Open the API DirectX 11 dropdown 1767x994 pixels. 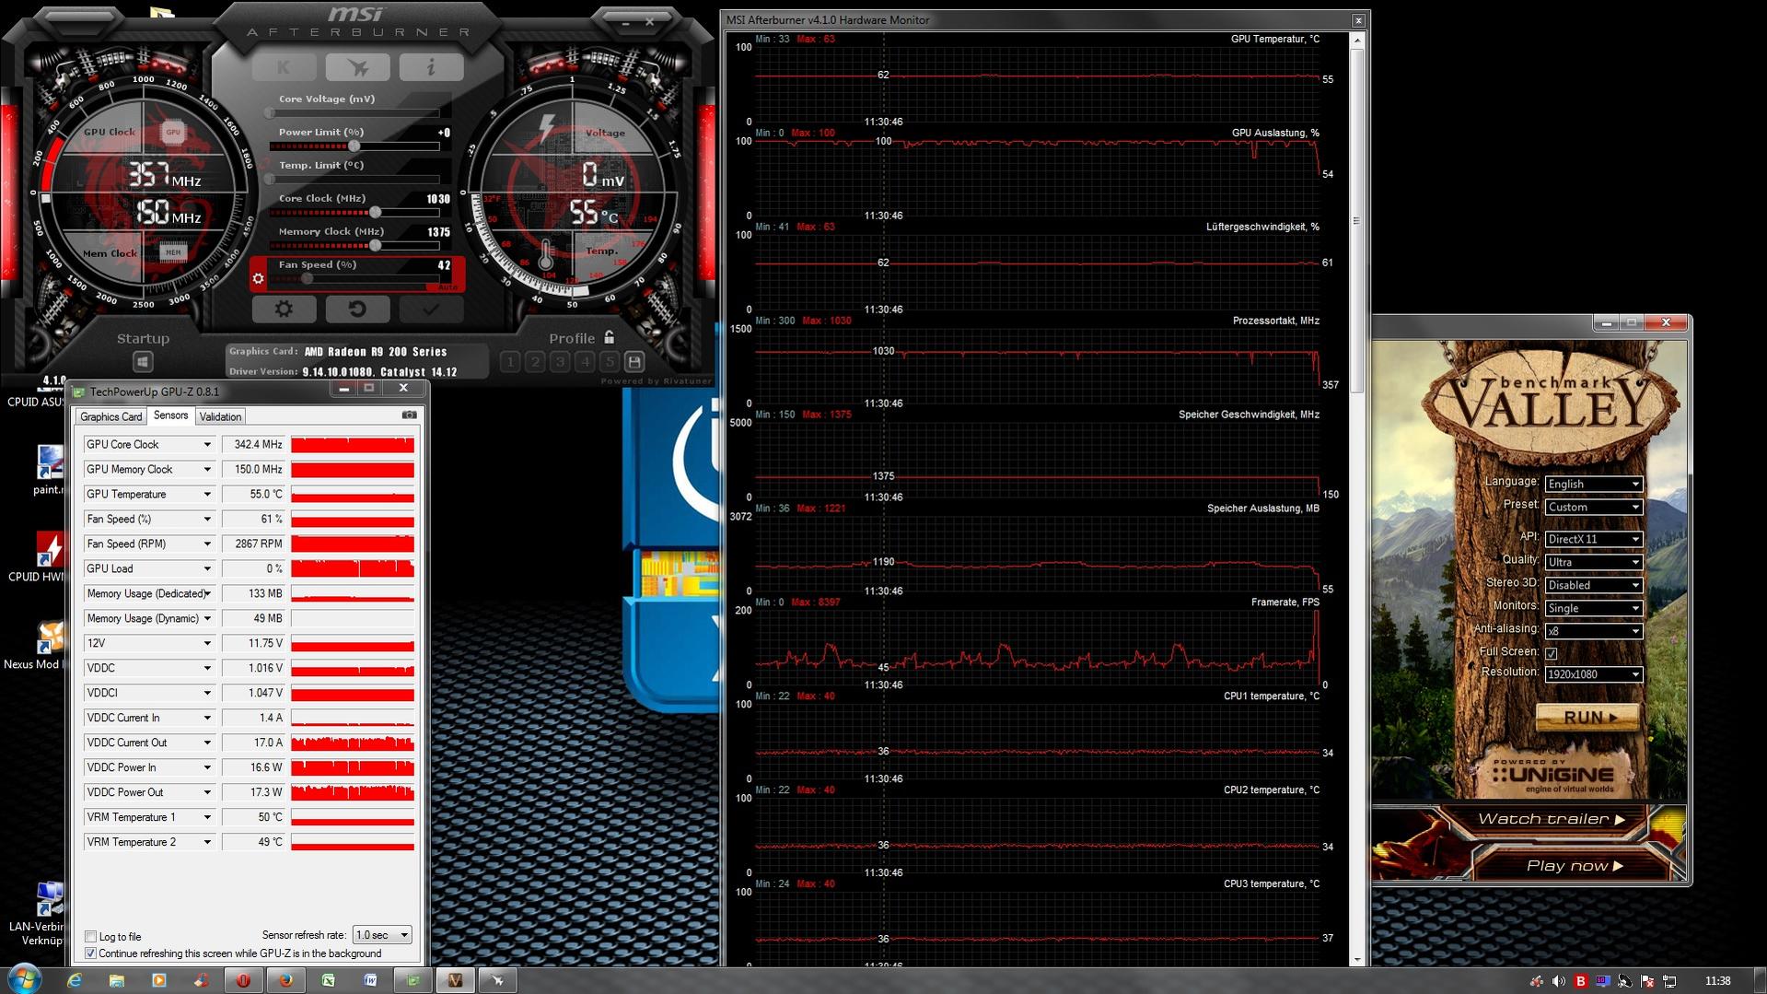point(1593,539)
